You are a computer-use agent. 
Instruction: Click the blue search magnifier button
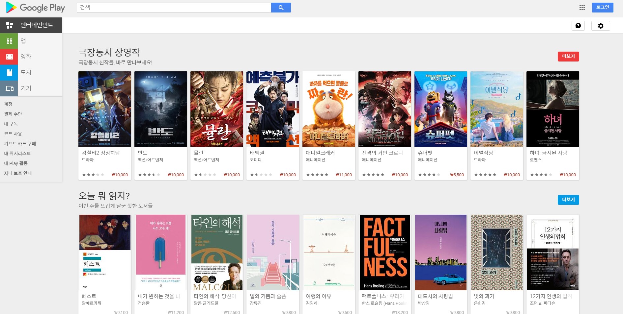[281, 8]
